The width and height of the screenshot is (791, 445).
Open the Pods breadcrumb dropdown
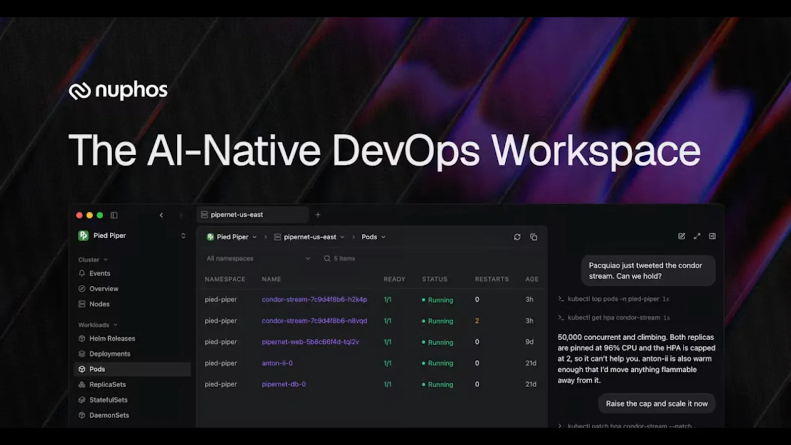click(373, 237)
